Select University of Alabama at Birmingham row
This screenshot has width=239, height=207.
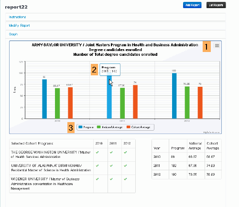pos(72,168)
